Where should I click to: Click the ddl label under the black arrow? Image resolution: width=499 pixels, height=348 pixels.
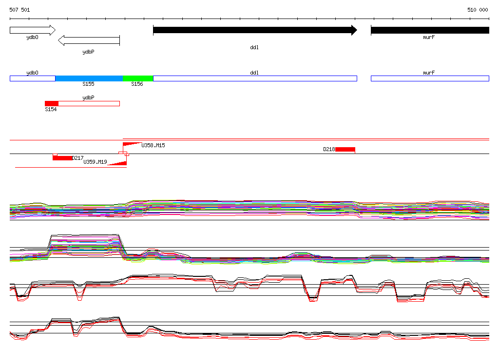[254, 47]
